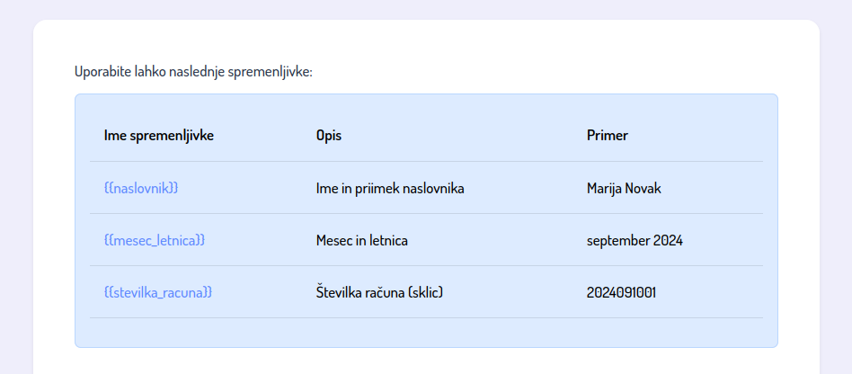This screenshot has width=852, height=374.
Task: Click the word "Uporabite" starting the intro sentence
Action: pos(102,71)
